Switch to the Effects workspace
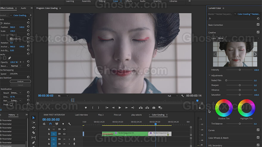The image size is (262, 147). coord(129,1)
